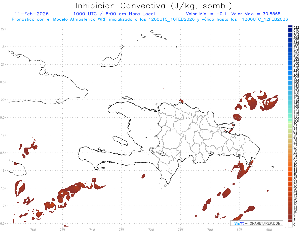
Task: Click the "19N" latitude label
Action: coord(4,135)
